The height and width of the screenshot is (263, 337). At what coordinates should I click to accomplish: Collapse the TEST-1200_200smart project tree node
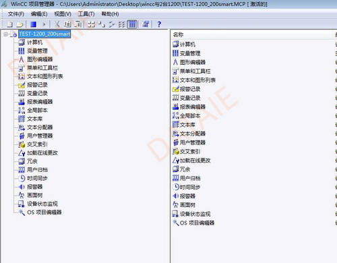pos(6,34)
